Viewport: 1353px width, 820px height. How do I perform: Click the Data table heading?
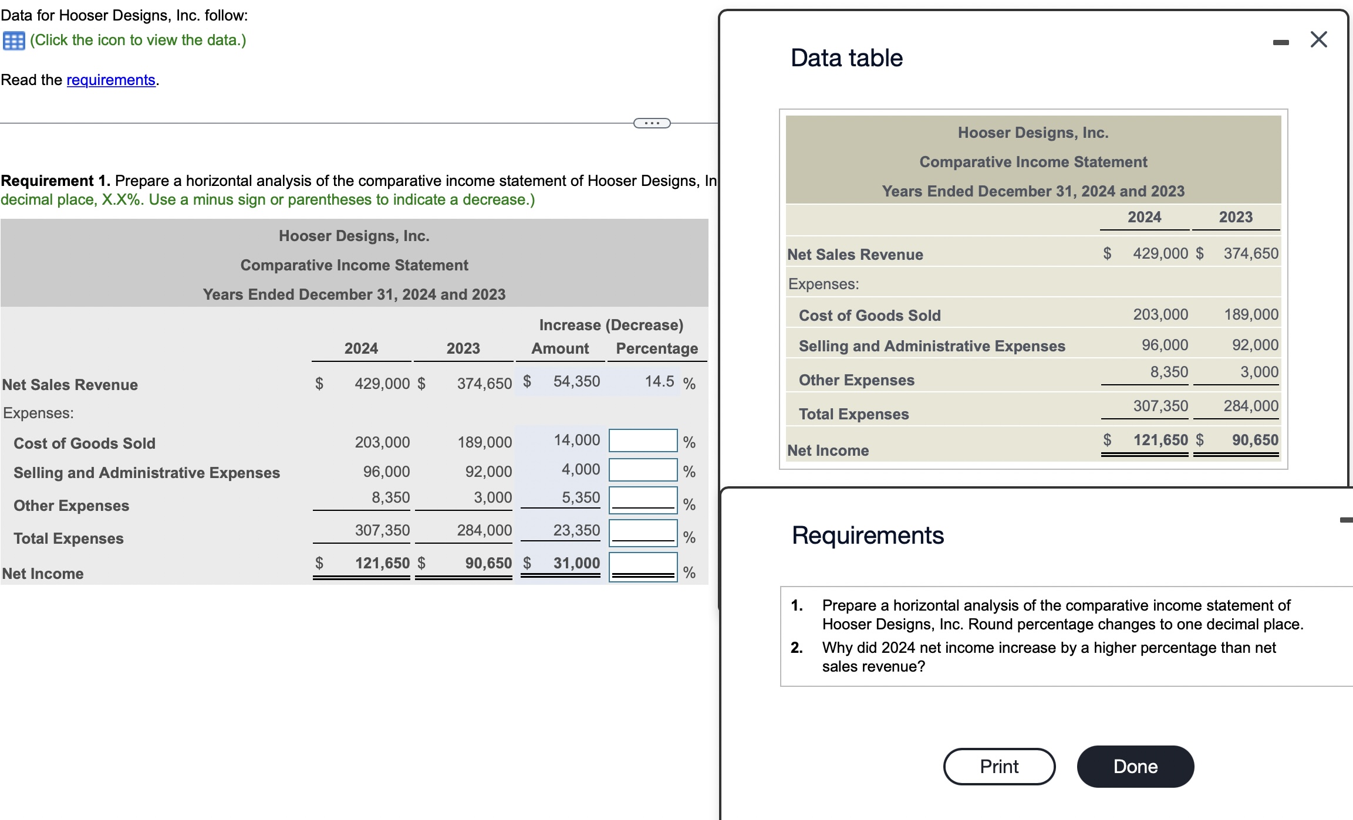click(846, 58)
